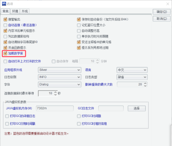Click the 选择 button for GC log file

click(x=137, y=108)
